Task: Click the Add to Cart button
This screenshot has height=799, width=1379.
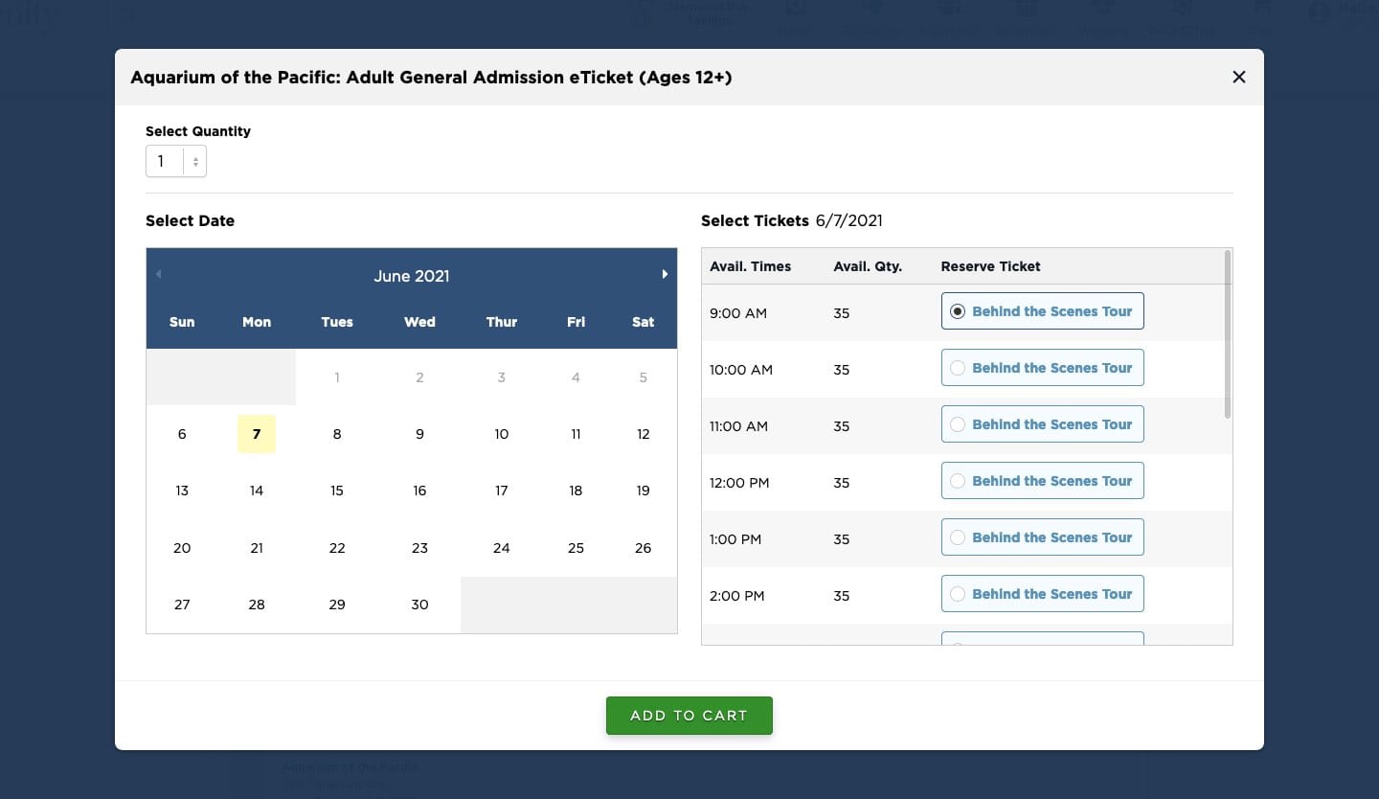Action: [x=689, y=716]
